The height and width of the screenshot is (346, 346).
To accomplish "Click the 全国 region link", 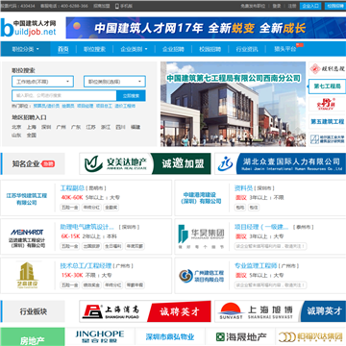I will coord(32,136).
